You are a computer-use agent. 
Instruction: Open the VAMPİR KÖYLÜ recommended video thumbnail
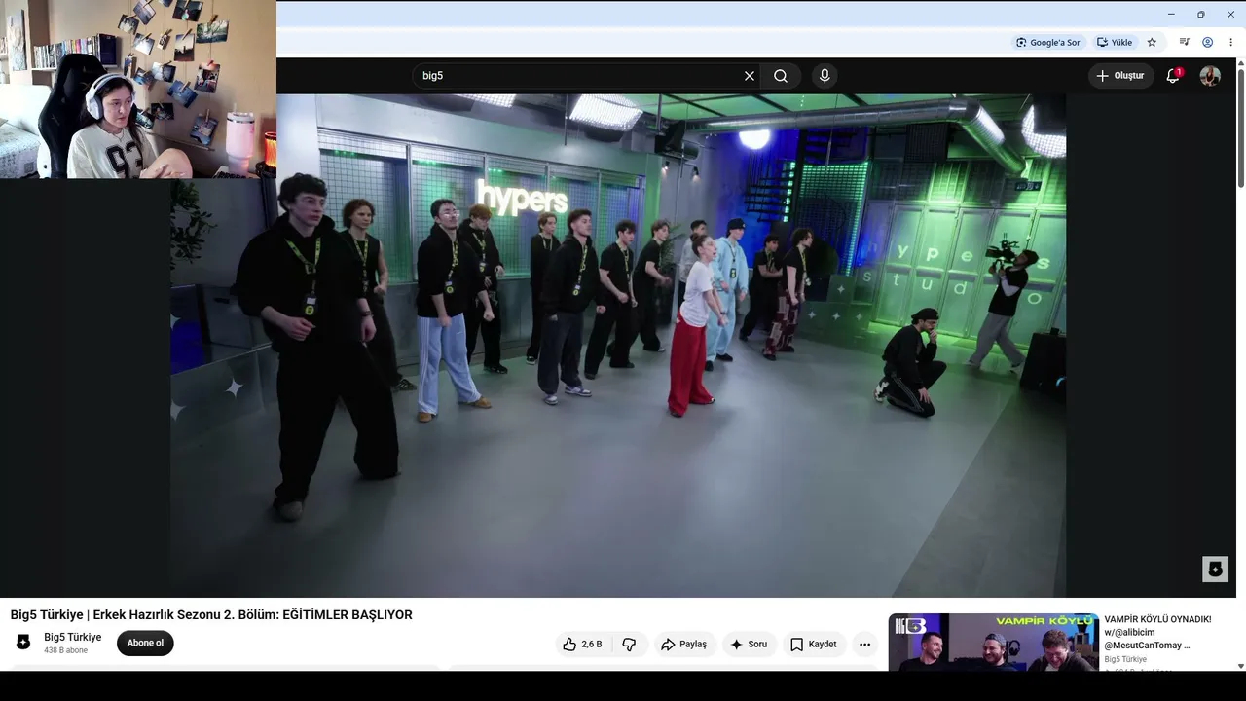click(994, 643)
